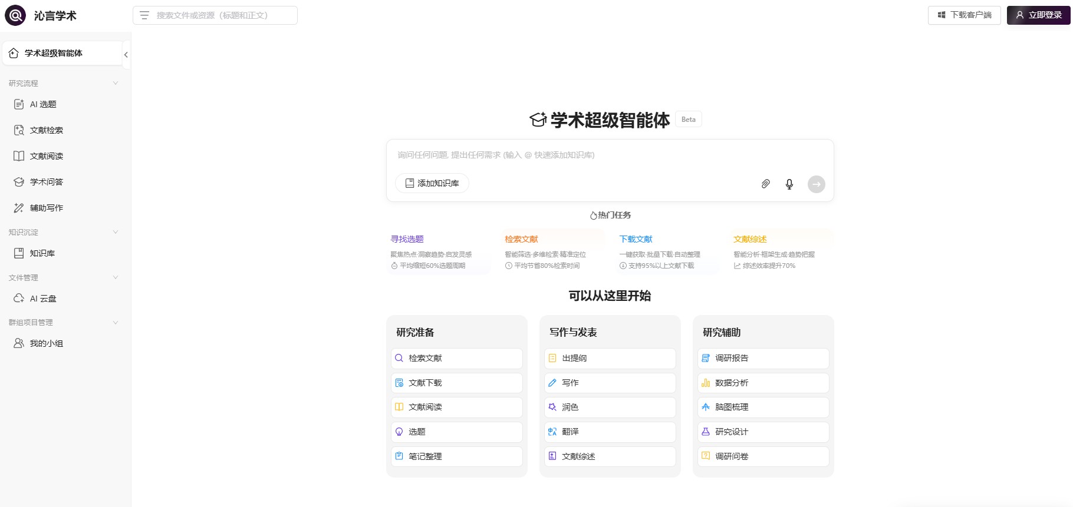
Task: Click the graduation cap icon beside the title
Action: click(538, 120)
